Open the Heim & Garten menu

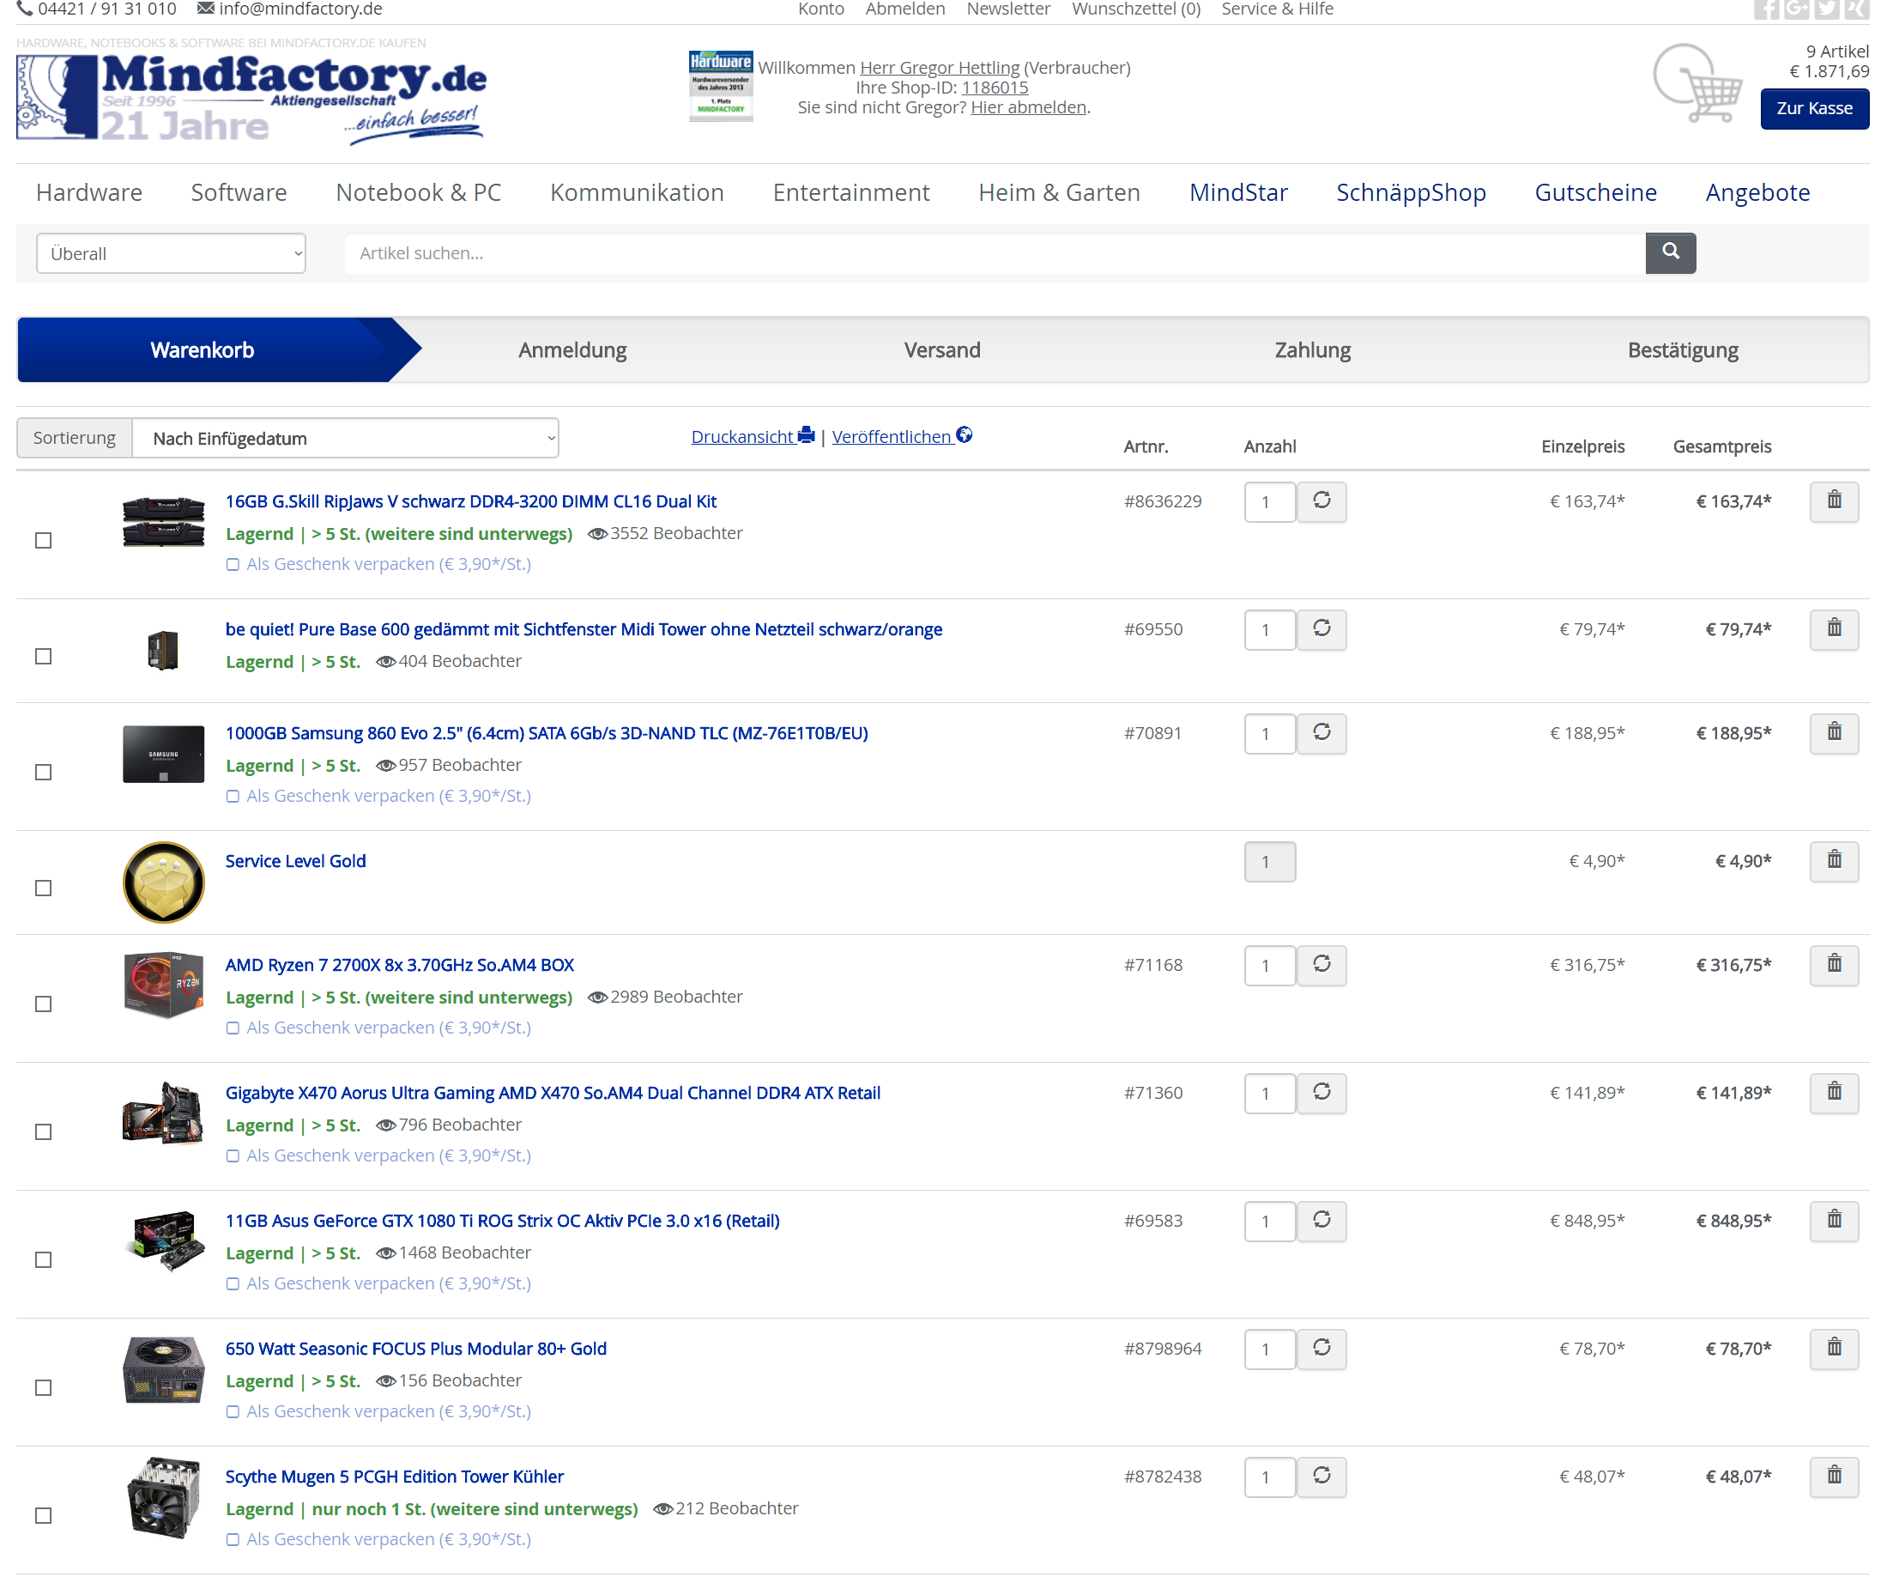pyautogui.click(x=1060, y=192)
